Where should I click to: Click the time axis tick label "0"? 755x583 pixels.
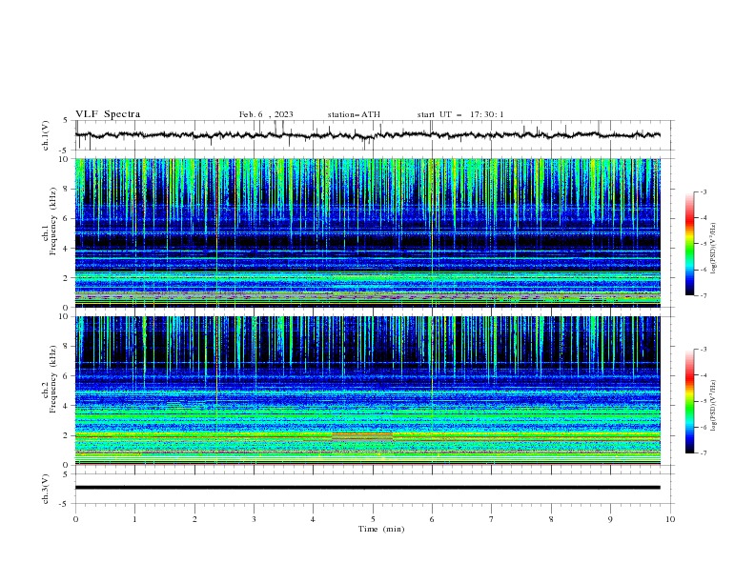[75, 519]
